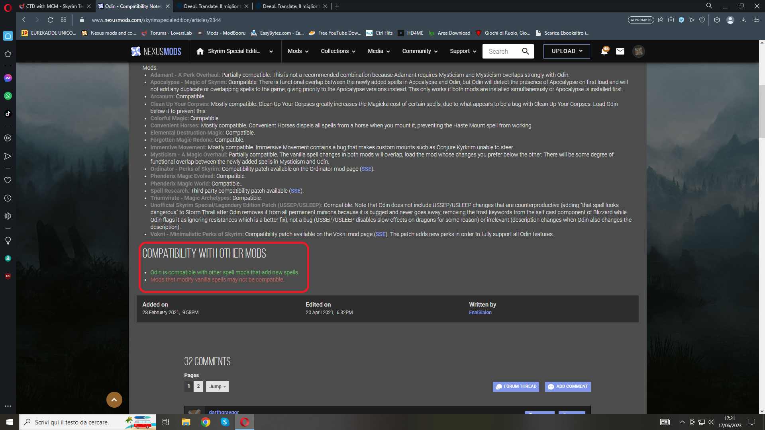Go to comments page 2

(x=198, y=386)
